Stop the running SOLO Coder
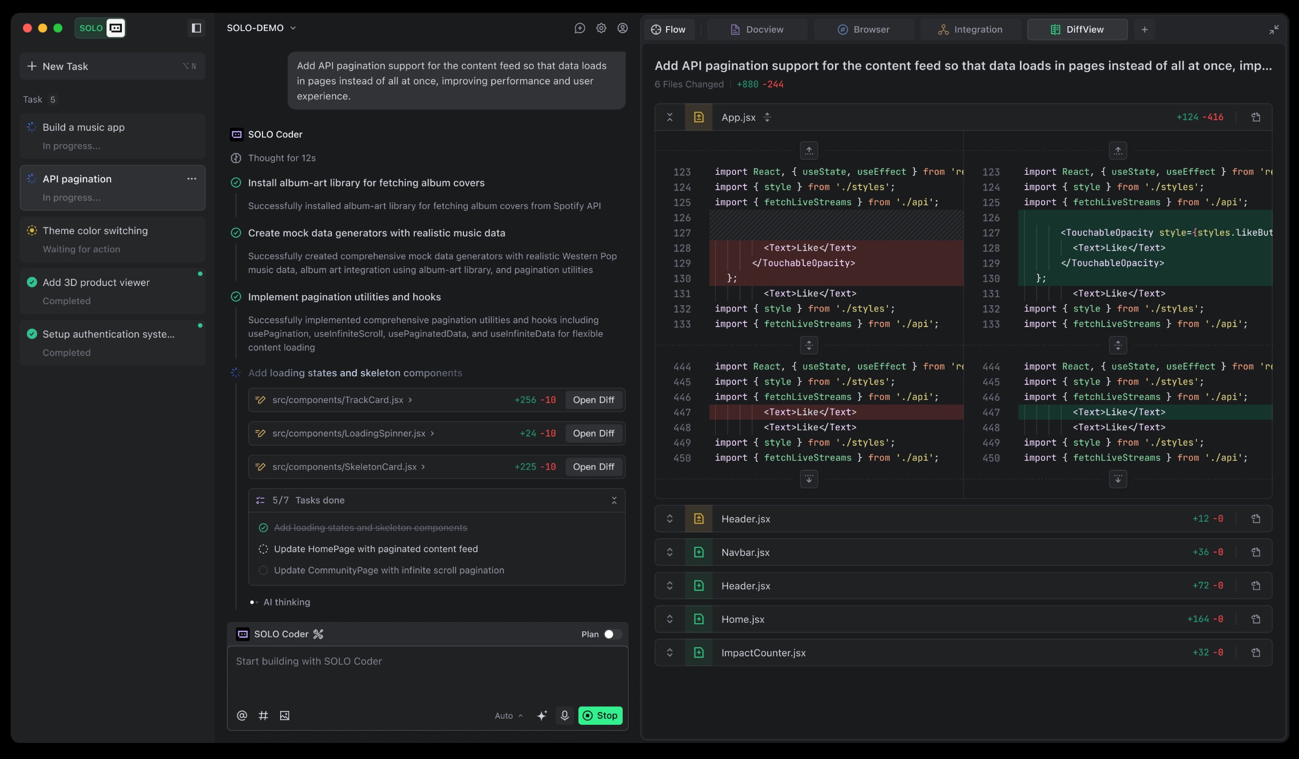 (600, 716)
